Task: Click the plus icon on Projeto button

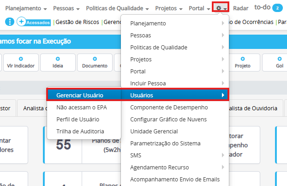Action: (242, 59)
